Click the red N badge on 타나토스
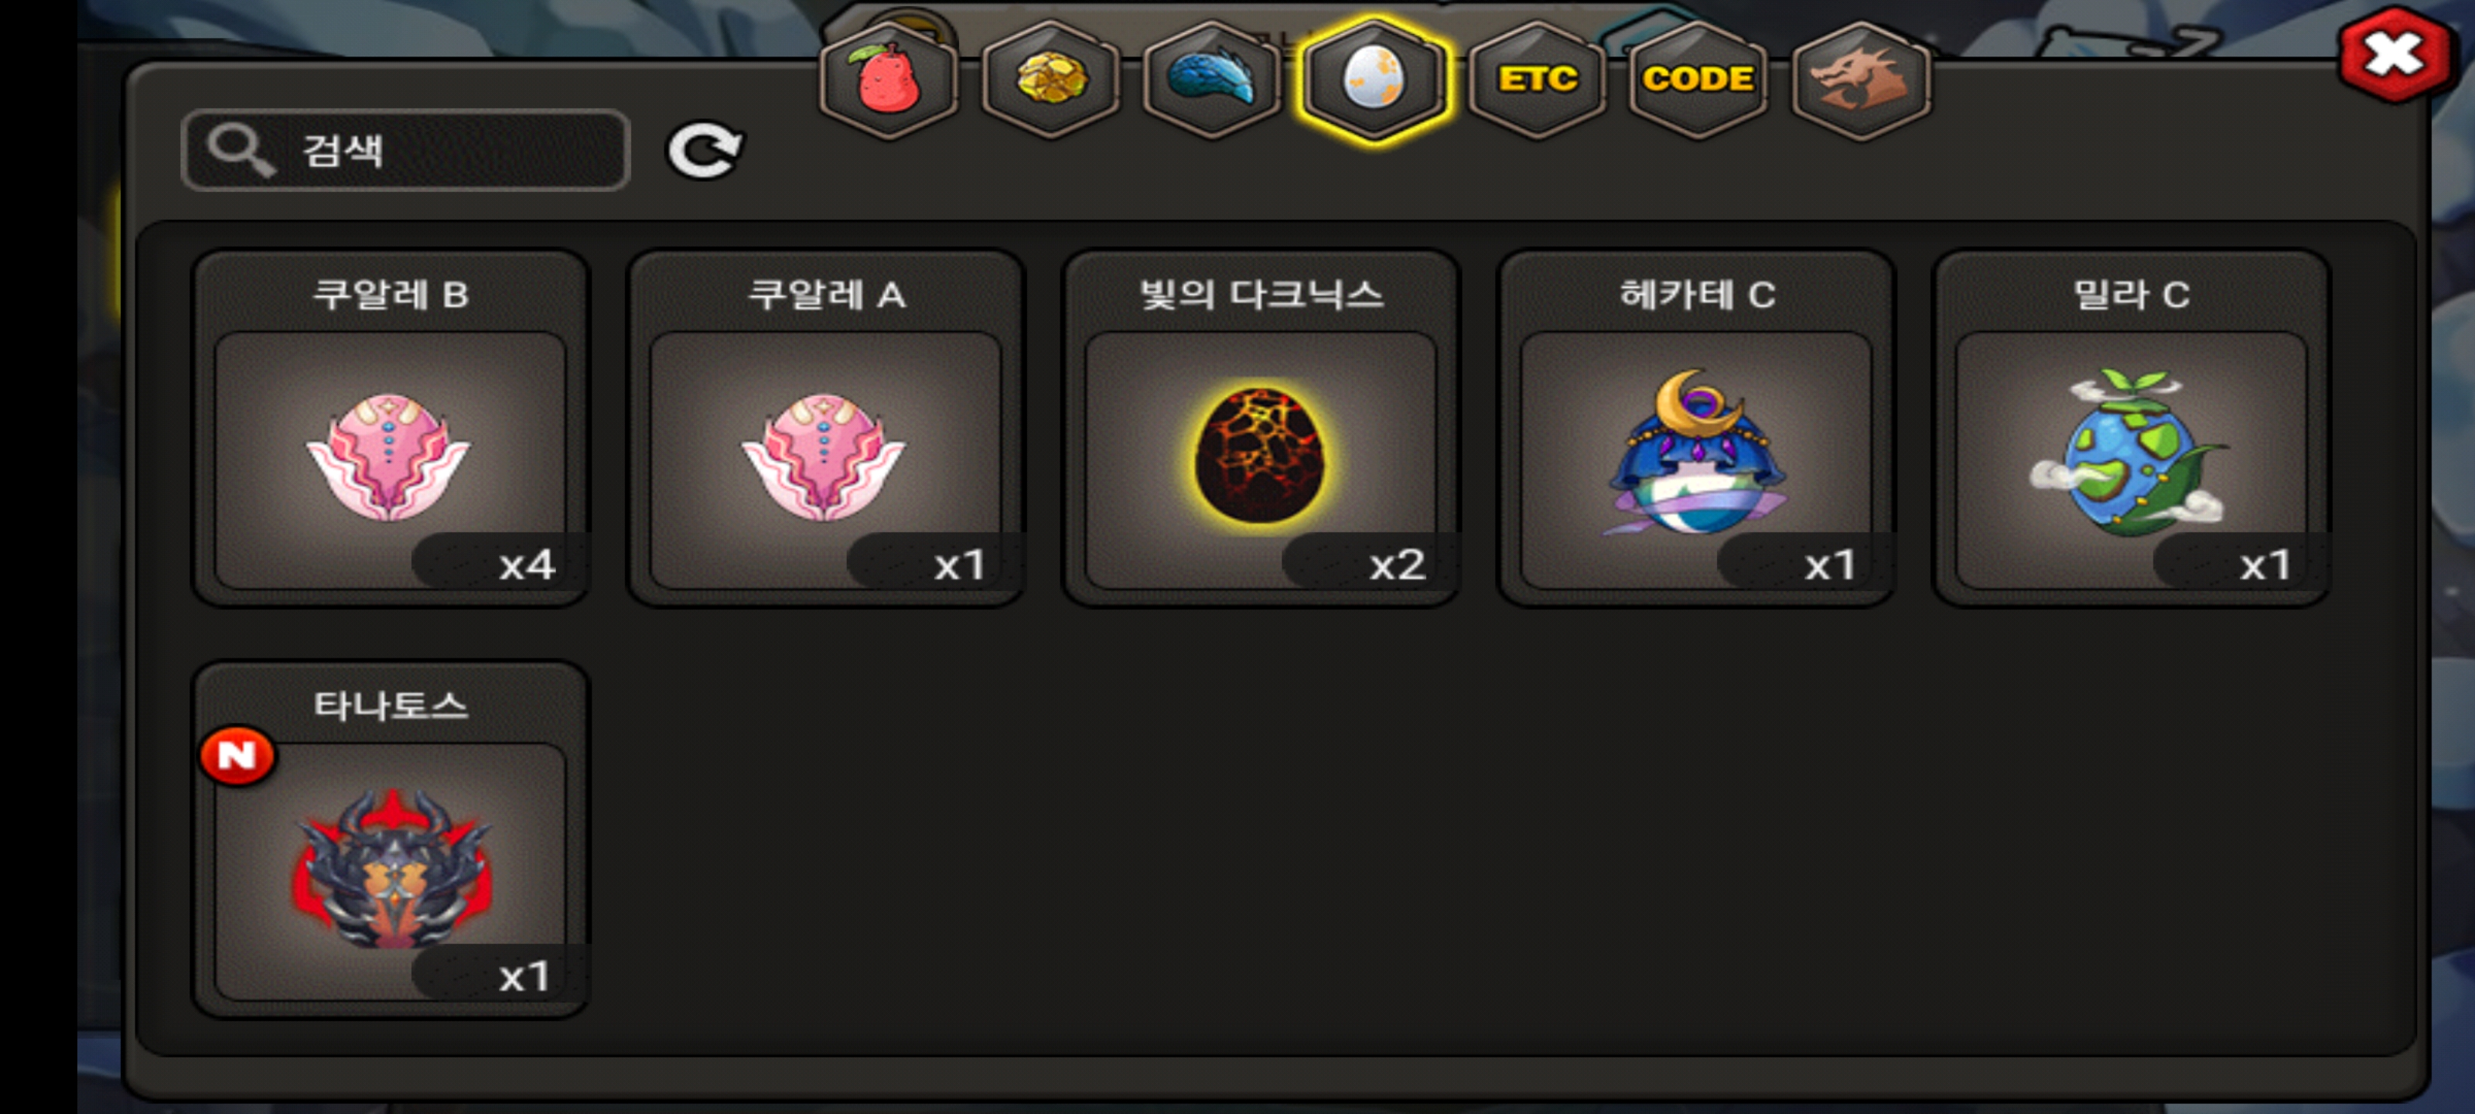The height and width of the screenshot is (1114, 2475). 237,756
